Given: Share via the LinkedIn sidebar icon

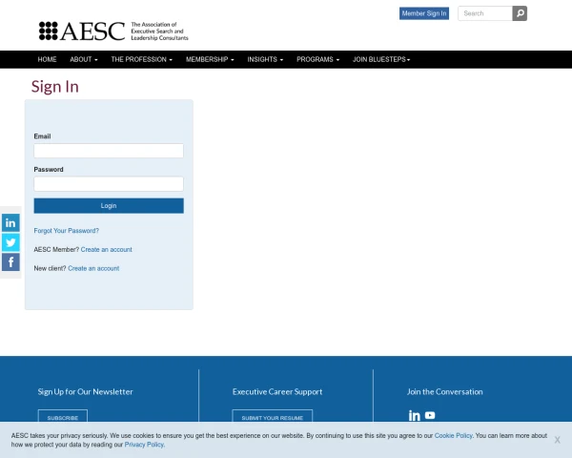Looking at the screenshot, I should point(10,222).
